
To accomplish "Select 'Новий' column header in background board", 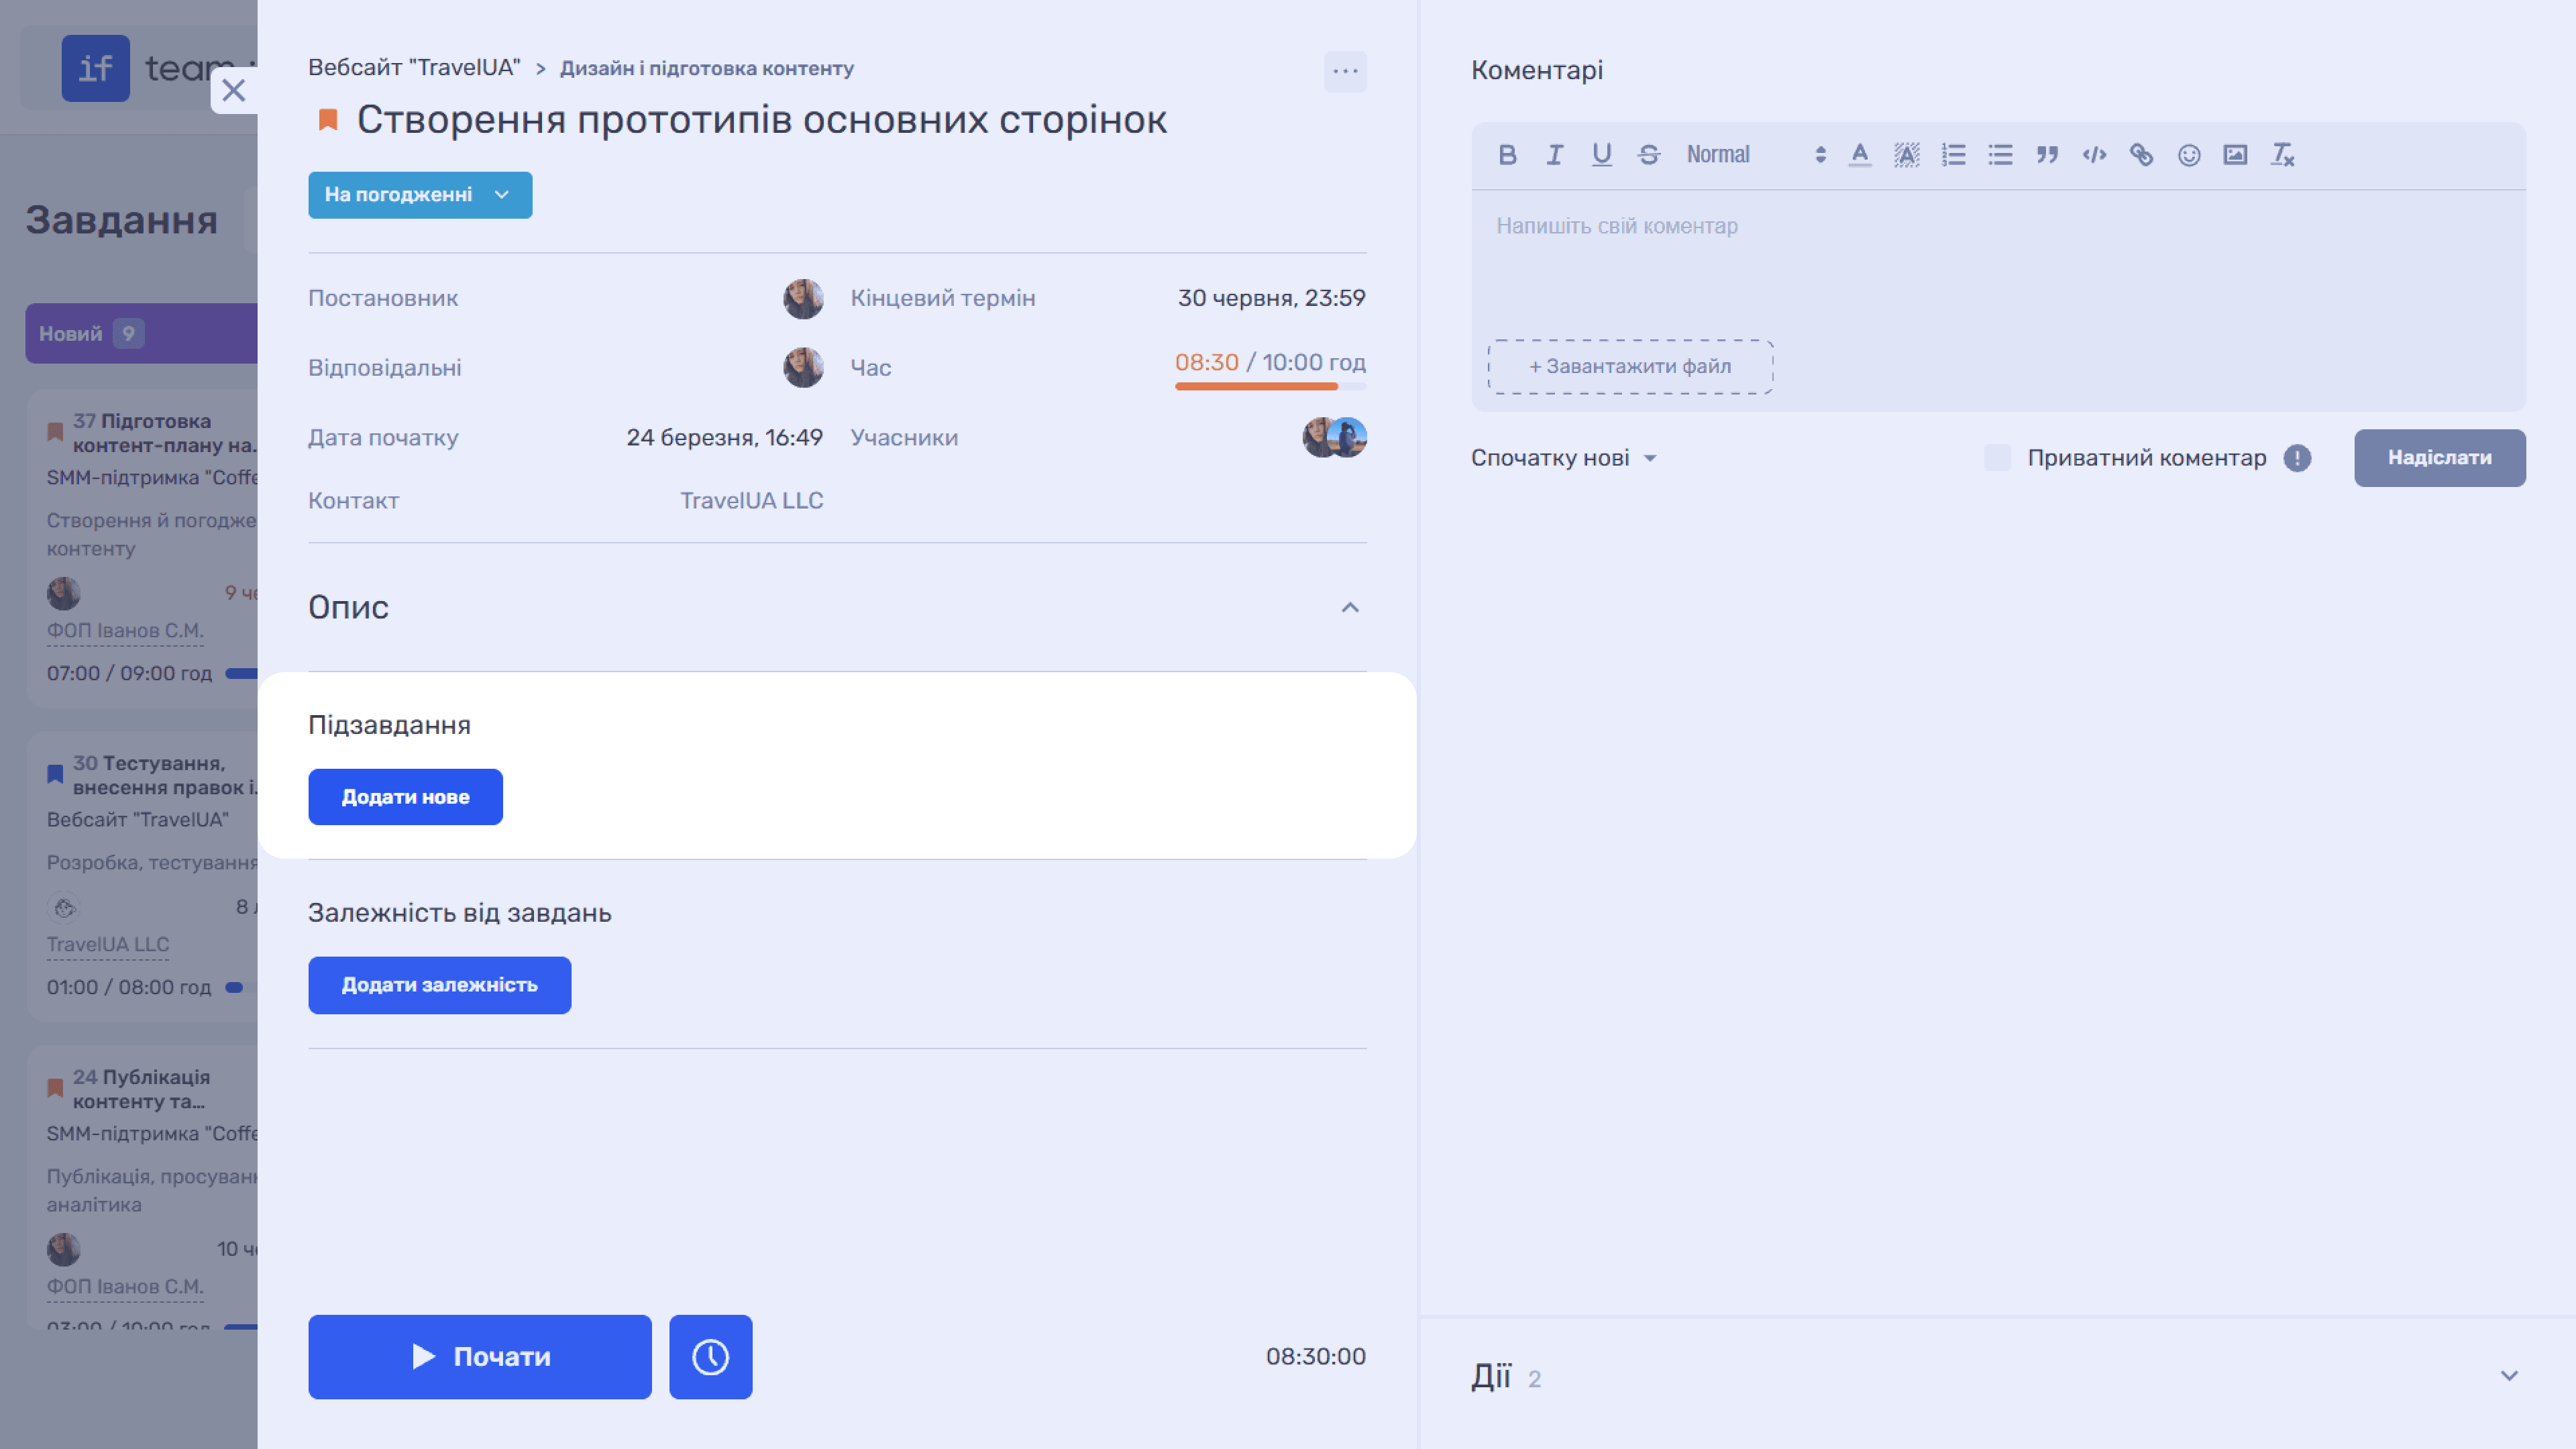I will 141,333.
